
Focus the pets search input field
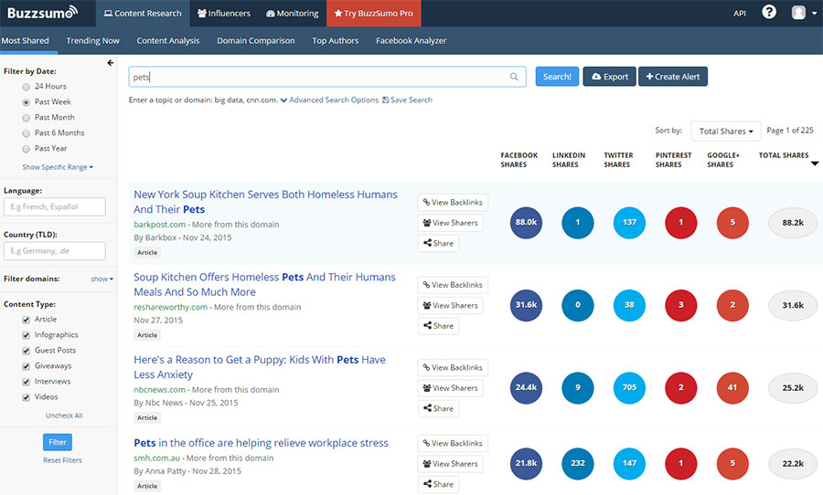coord(327,77)
